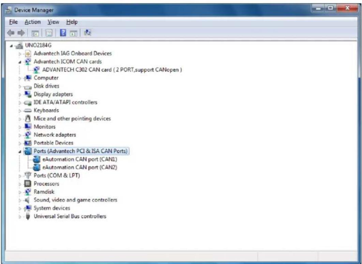The width and height of the screenshot is (362, 264).
Task: Select the UNO2184G label
Action: pos(38,45)
